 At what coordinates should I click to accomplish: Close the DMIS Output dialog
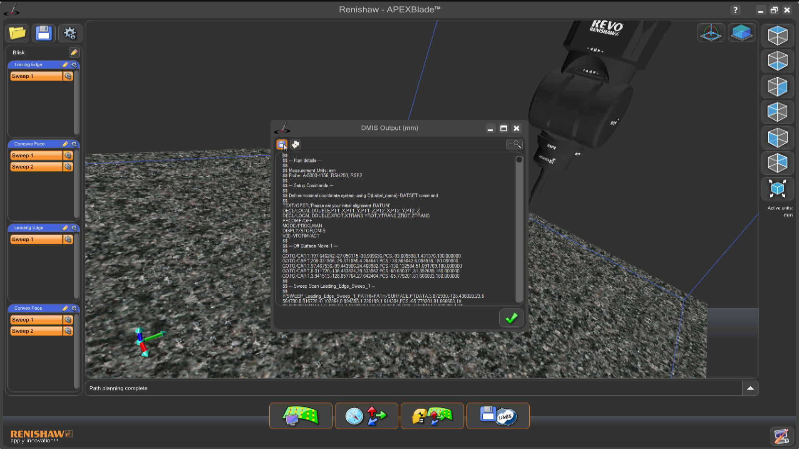click(x=516, y=128)
